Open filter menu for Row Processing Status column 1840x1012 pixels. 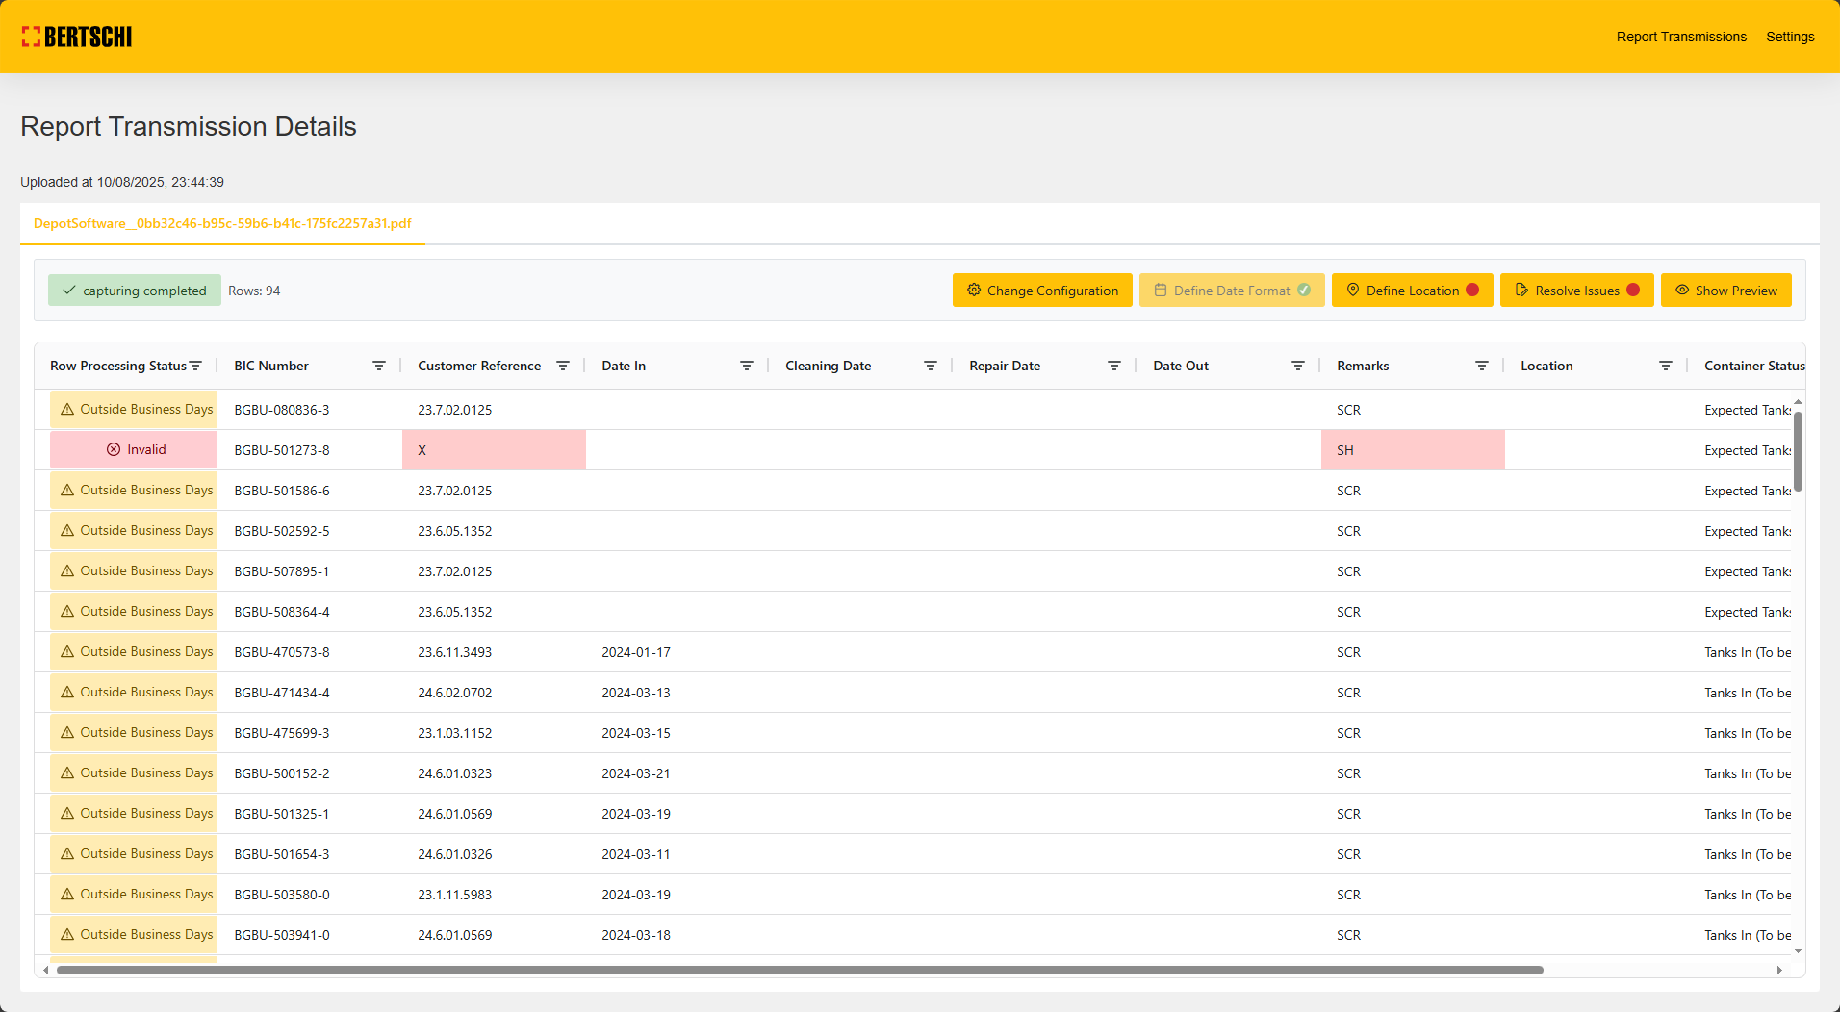click(x=195, y=366)
